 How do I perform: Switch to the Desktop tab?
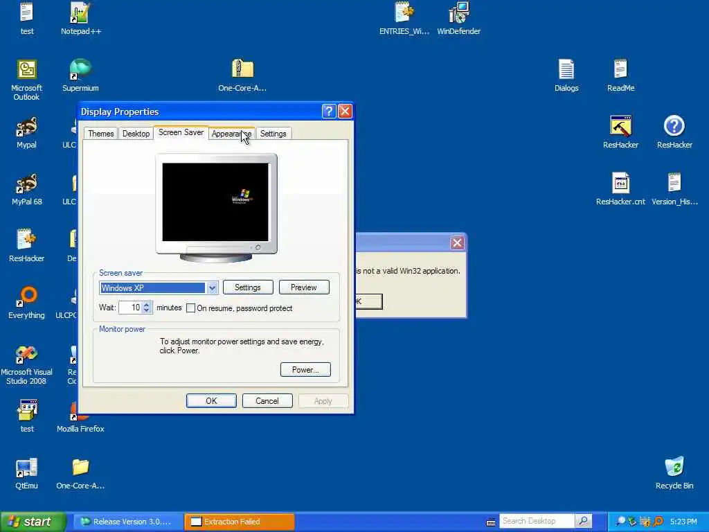pos(136,134)
